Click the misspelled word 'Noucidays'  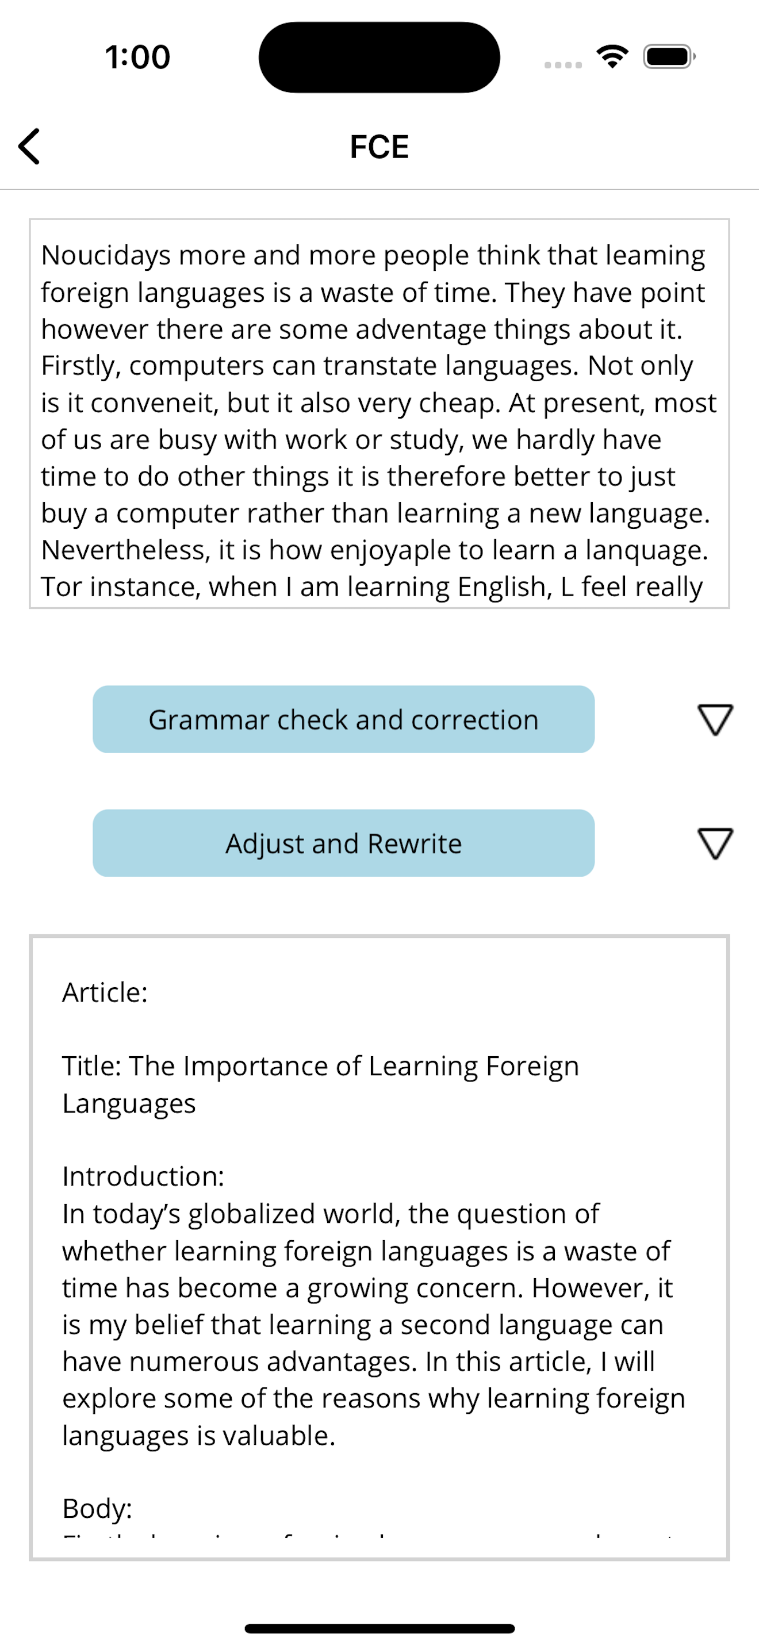[106, 255]
